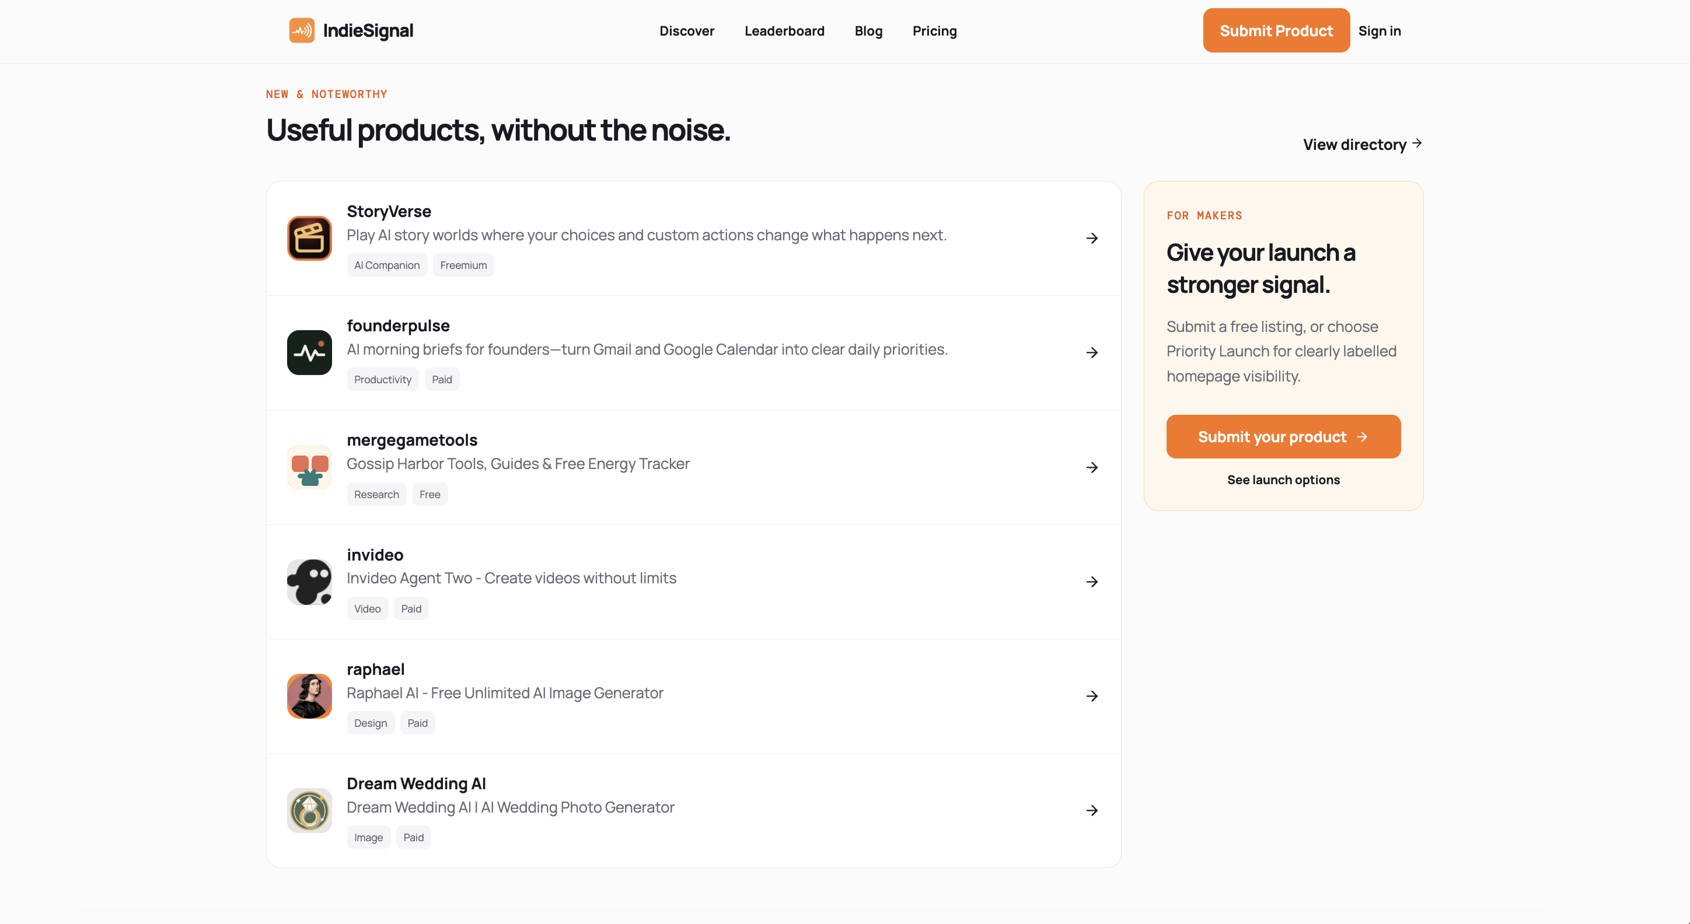Open the founderpulse heartbeat app icon
The image size is (1690, 924).
coord(309,352)
